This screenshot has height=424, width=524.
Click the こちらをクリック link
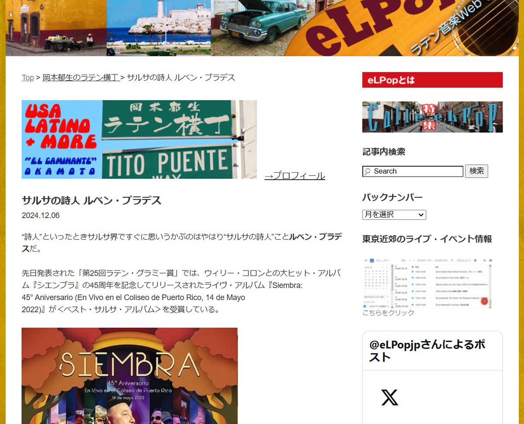tap(388, 313)
